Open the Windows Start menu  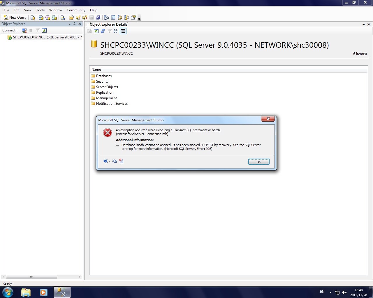pyautogui.click(x=8, y=292)
